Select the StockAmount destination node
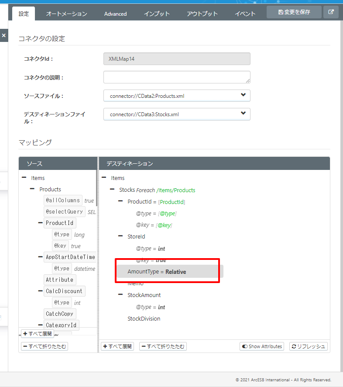Image resolution: width=343 pixels, height=387 pixels. (144, 295)
